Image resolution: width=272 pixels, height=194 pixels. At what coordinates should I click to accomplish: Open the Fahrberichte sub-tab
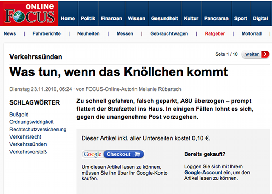point(47,33)
